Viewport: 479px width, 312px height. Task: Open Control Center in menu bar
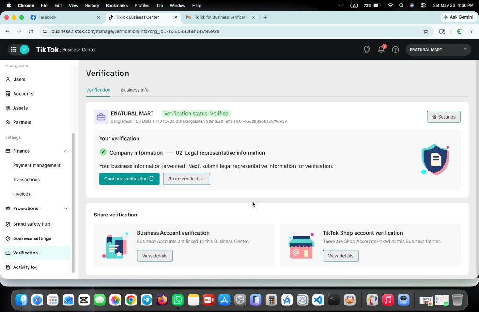[x=423, y=6]
